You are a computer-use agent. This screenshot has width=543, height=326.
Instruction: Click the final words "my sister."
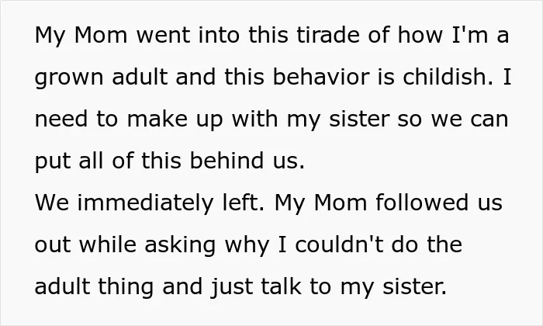(393, 287)
